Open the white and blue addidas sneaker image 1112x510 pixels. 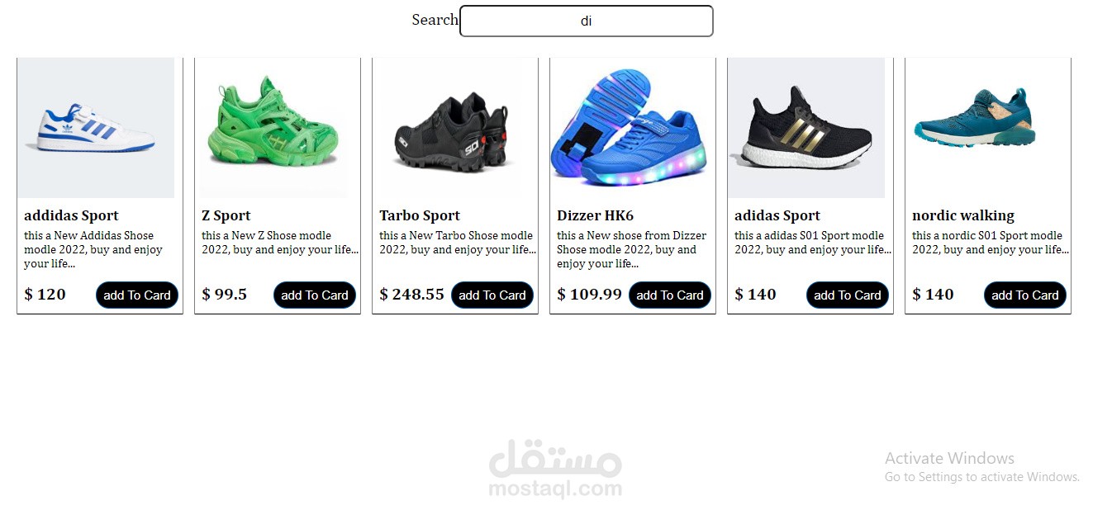96,128
